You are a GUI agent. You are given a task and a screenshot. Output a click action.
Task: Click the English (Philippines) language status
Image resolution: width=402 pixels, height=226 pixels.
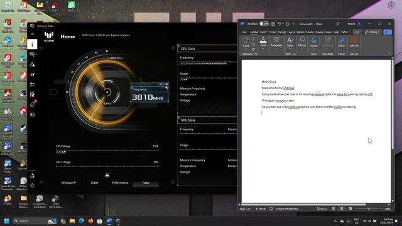[x=287, y=209]
